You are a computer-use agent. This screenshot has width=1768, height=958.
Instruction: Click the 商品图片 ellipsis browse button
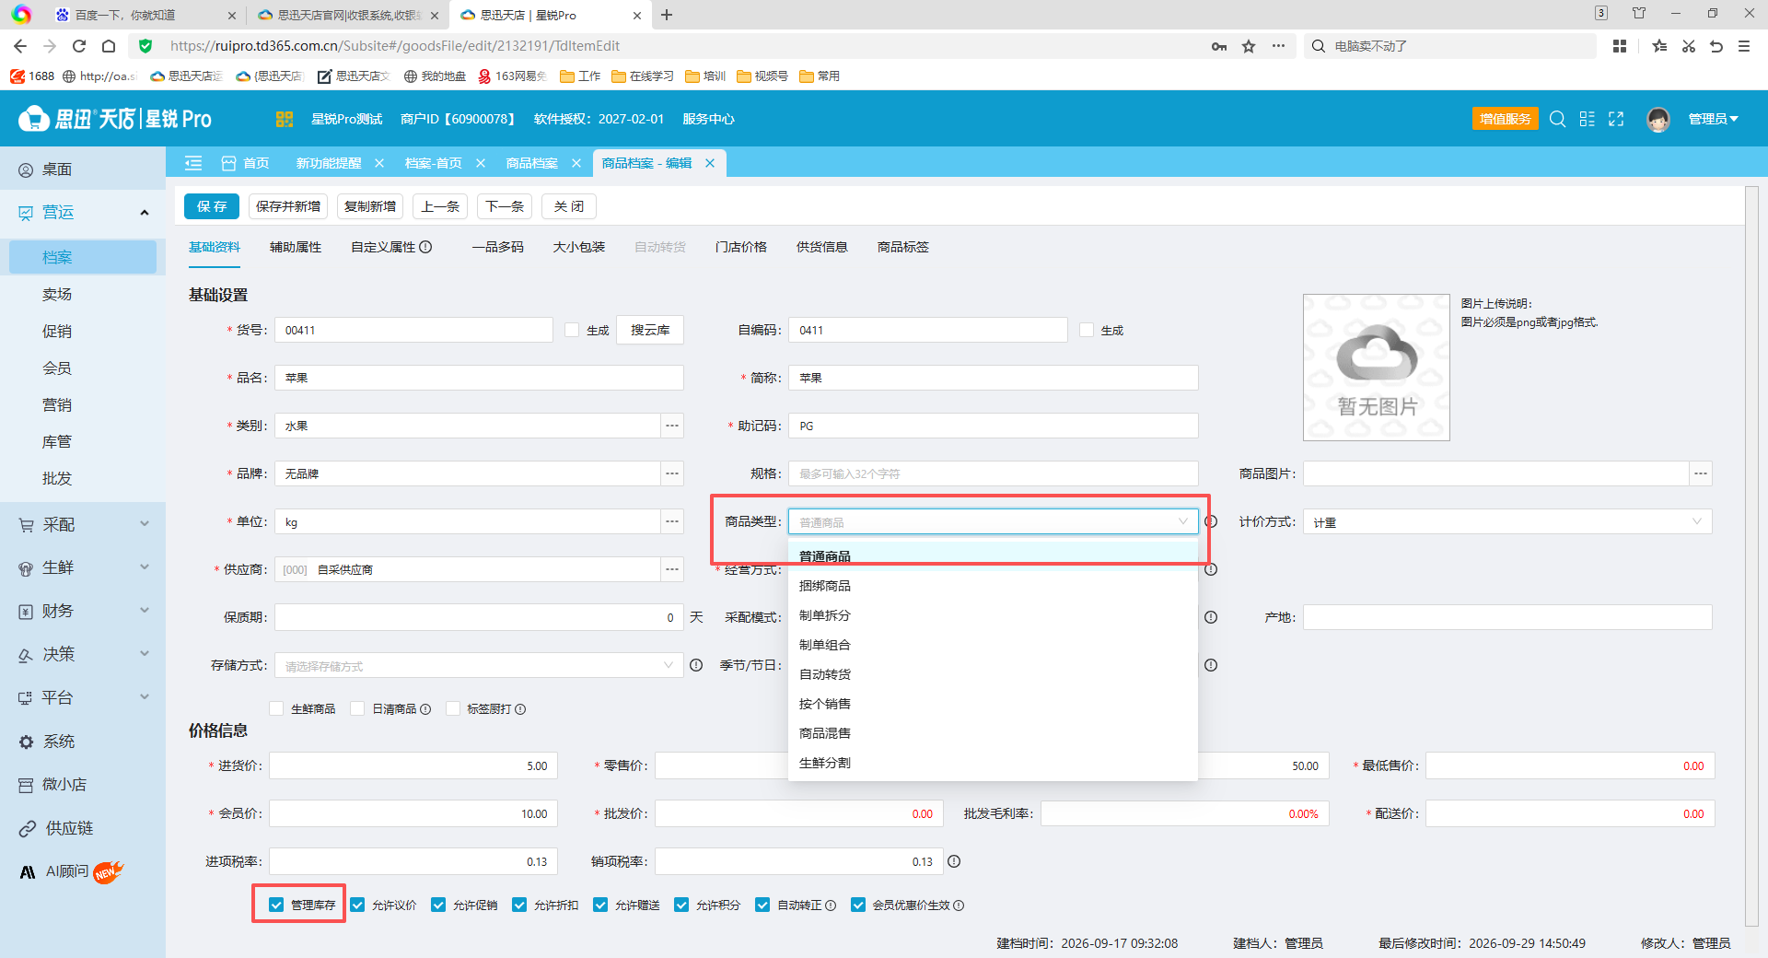(x=1701, y=473)
